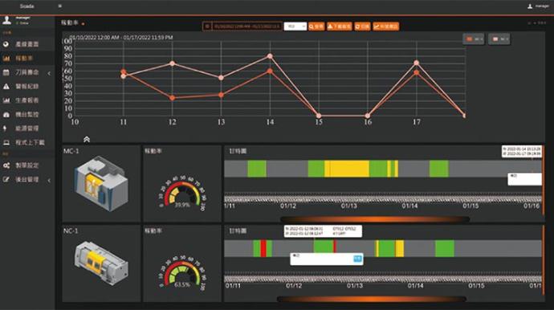Image resolution: width=554 pixels, height=310 pixels.
Task: Toggle the light pink series legend button
Action: (x=499, y=39)
